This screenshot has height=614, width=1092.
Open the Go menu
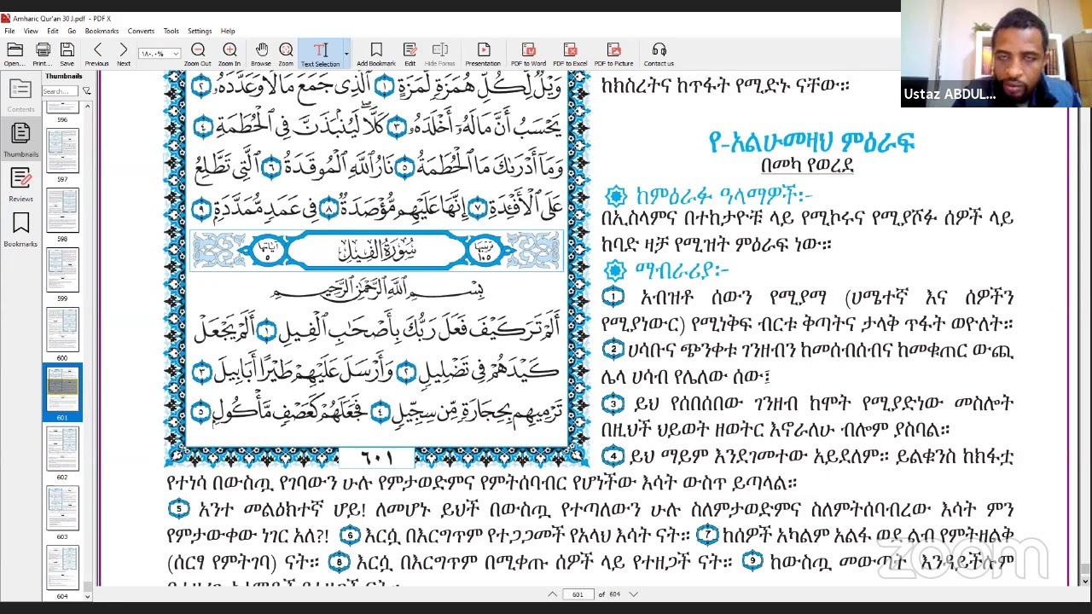click(x=72, y=31)
